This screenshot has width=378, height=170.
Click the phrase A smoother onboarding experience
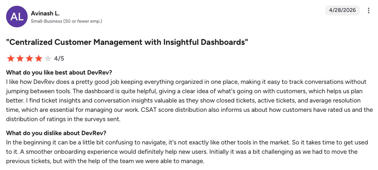click(x=55, y=152)
